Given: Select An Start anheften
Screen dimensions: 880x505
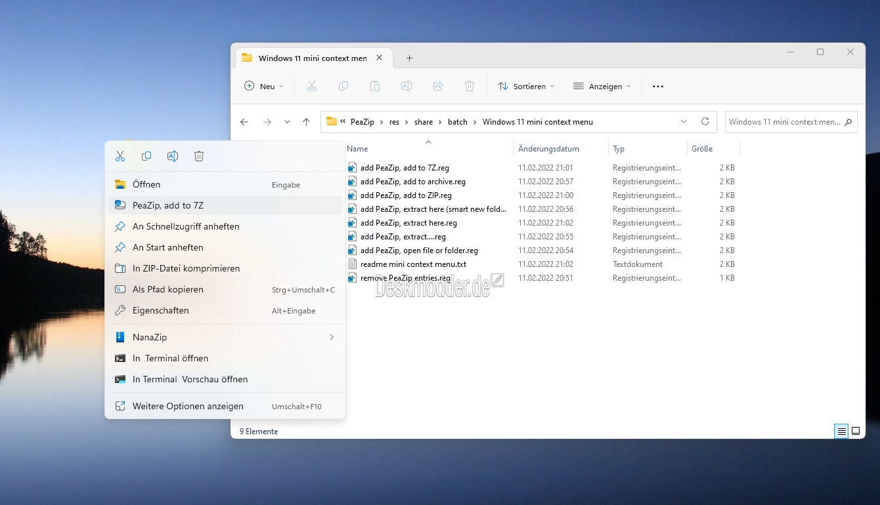Looking at the screenshot, I should (x=225, y=247).
